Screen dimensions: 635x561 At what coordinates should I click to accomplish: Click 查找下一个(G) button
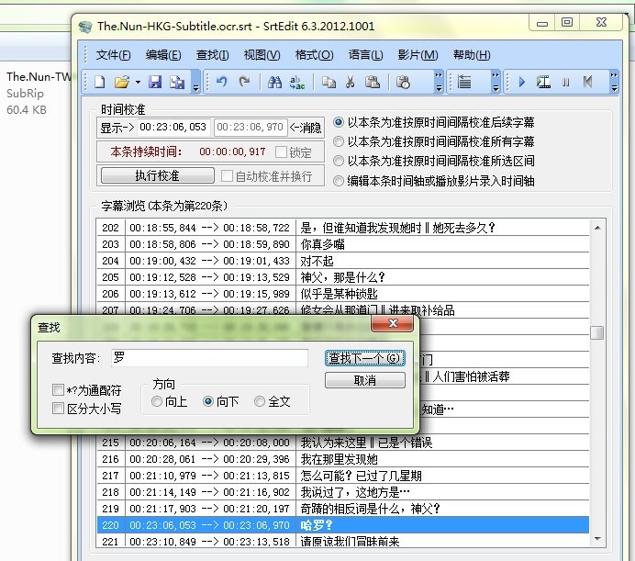coord(365,358)
